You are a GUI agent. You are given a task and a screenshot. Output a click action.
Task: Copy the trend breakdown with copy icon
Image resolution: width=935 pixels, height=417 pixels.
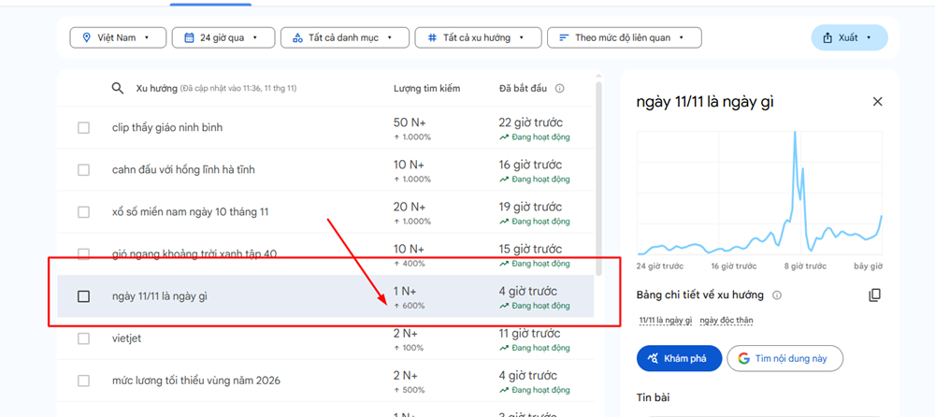874,295
